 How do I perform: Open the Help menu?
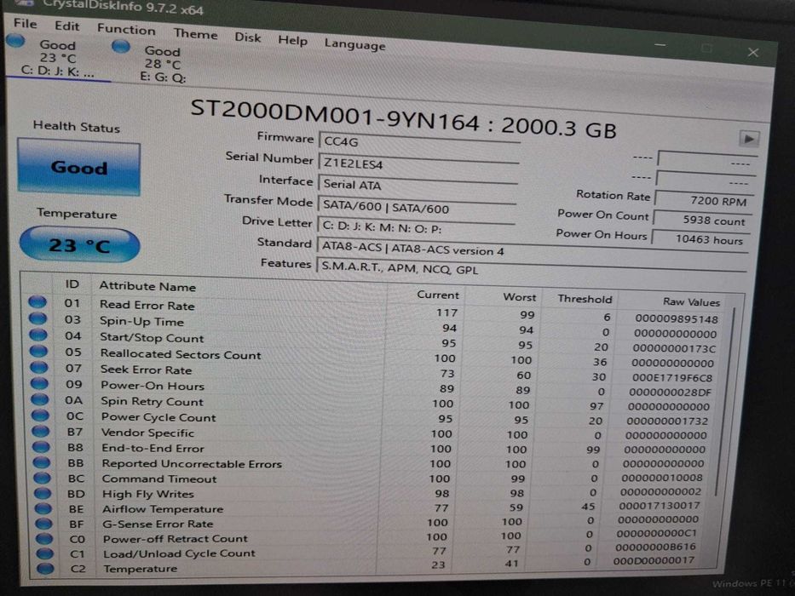pyautogui.click(x=292, y=41)
